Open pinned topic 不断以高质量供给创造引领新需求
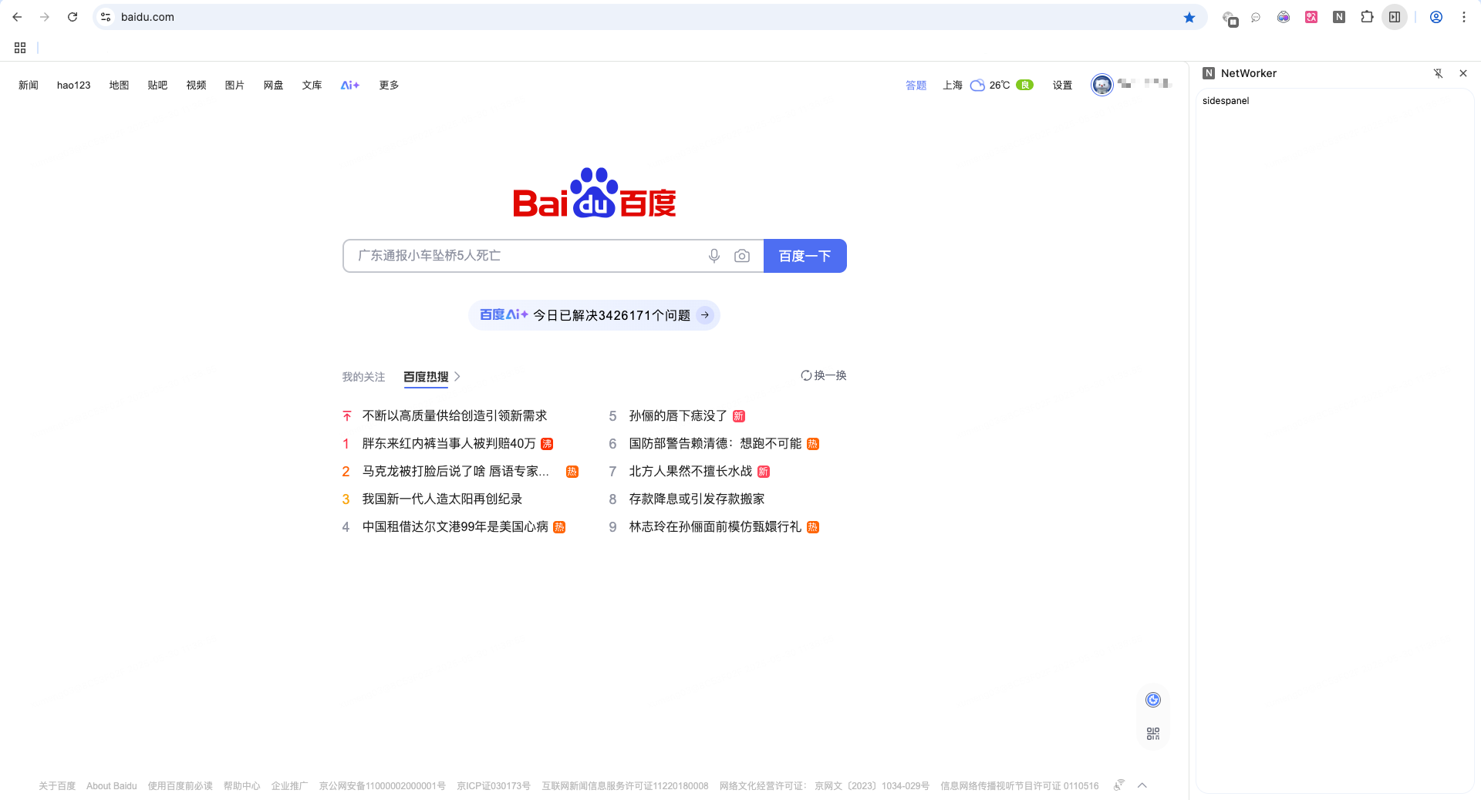The image size is (1481, 800). pyautogui.click(x=454, y=416)
